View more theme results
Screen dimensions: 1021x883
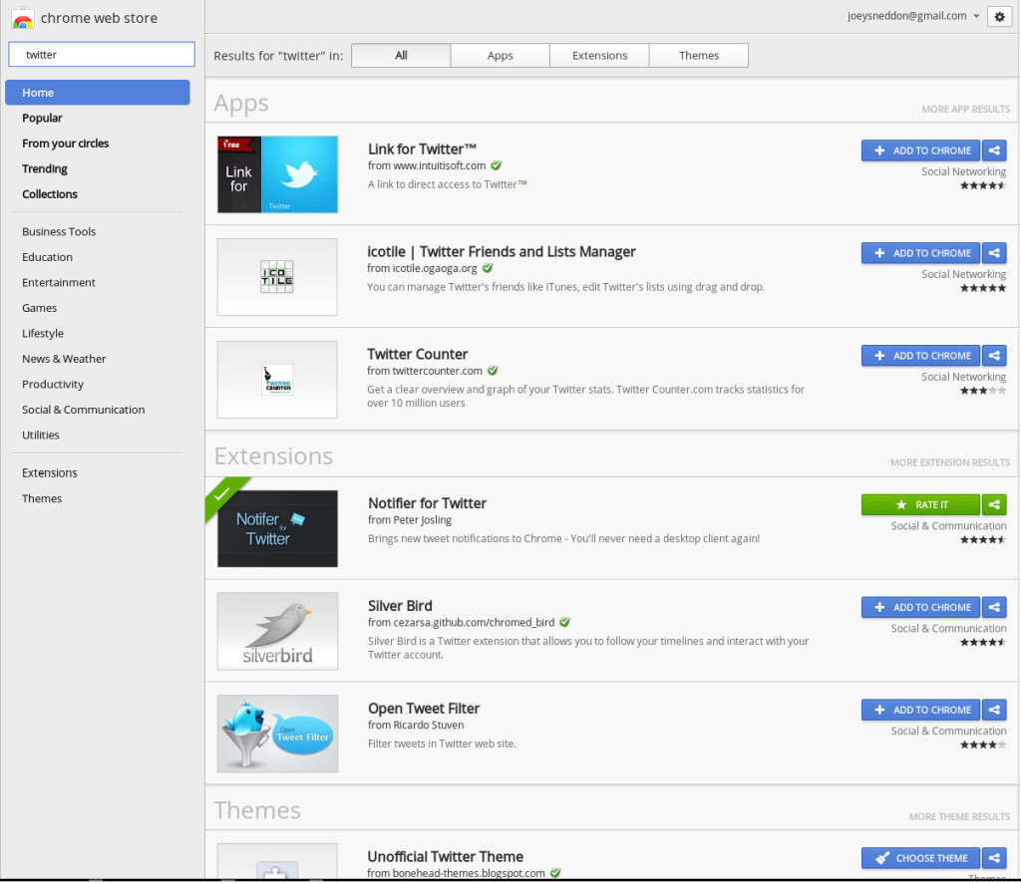[959, 816]
